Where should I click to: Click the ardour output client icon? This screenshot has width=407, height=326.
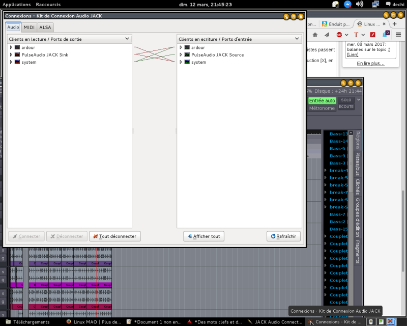[17, 47]
